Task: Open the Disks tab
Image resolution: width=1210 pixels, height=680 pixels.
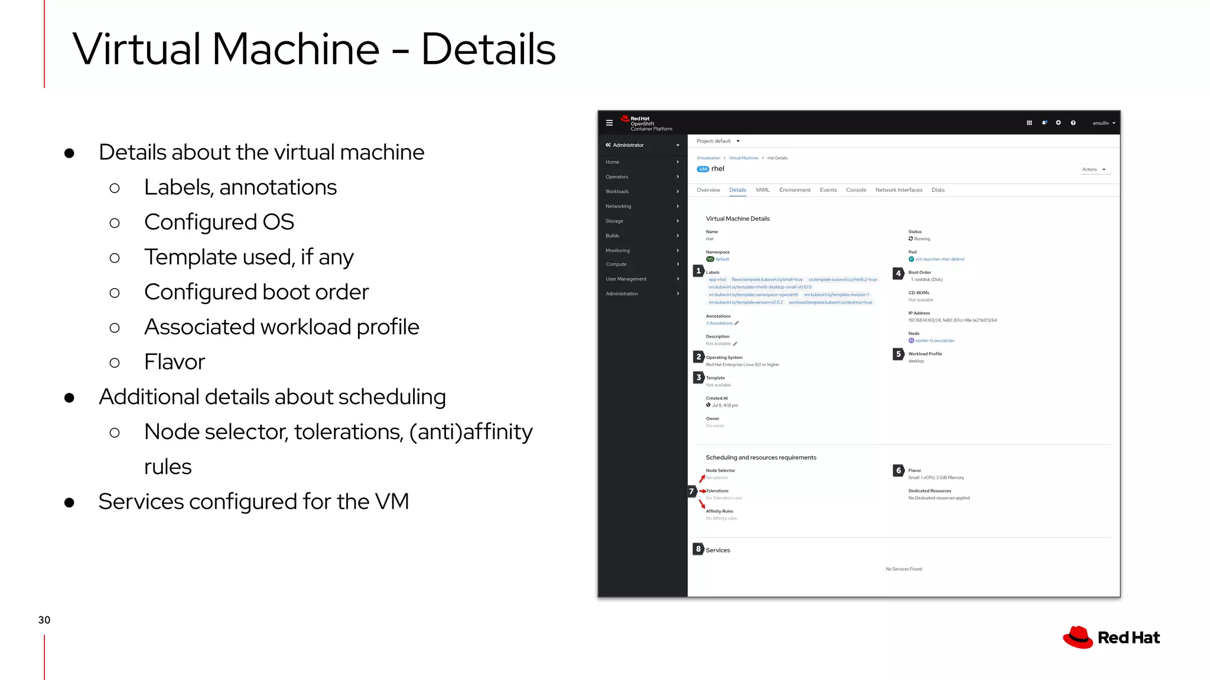Action: tap(938, 190)
